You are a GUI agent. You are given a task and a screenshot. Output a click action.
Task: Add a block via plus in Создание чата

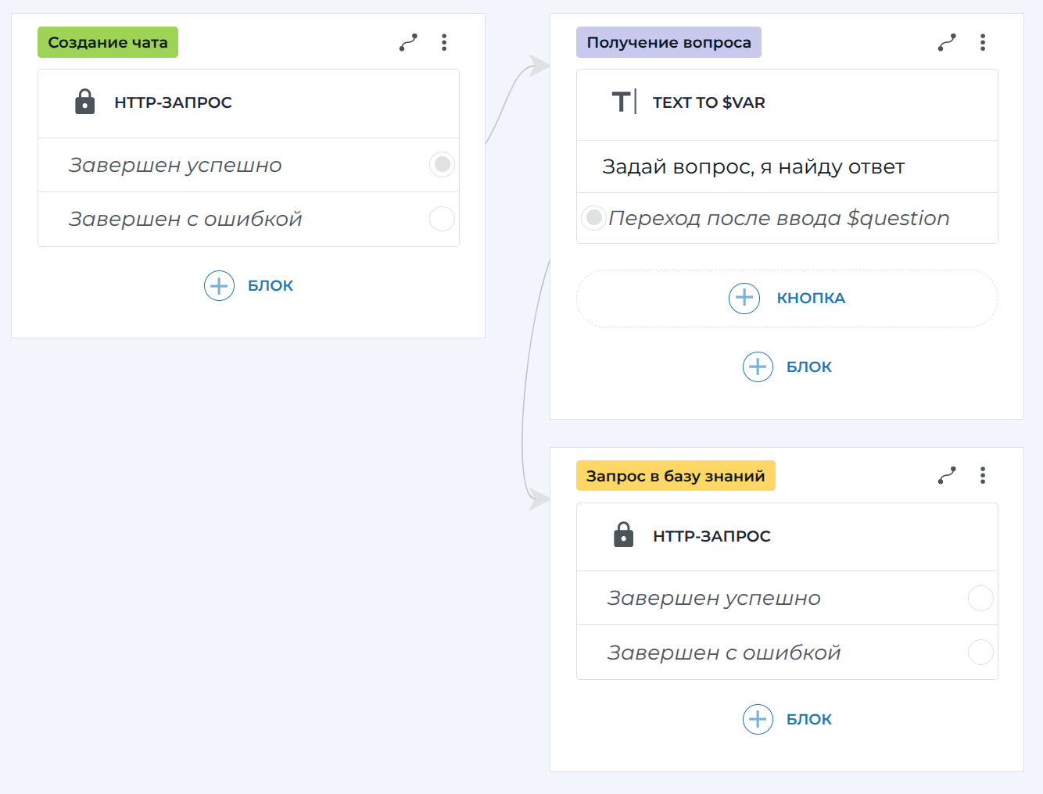tap(220, 286)
